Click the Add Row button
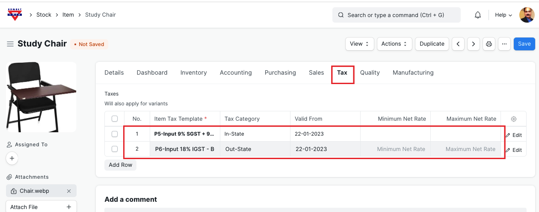Viewport: 539px width, 212px height. point(120,165)
